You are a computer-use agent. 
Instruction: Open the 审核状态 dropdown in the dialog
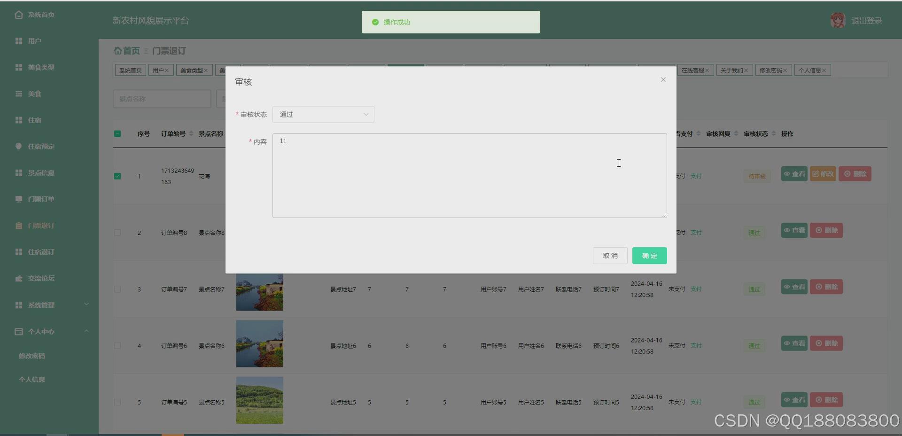point(323,114)
